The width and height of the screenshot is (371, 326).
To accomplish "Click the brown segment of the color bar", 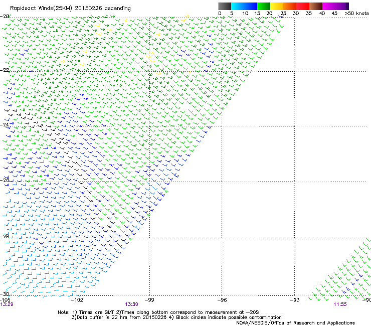I will [316, 6].
